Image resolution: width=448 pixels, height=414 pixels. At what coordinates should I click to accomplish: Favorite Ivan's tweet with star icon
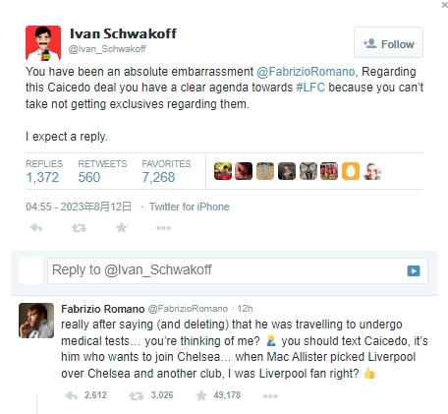pyautogui.click(x=121, y=227)
